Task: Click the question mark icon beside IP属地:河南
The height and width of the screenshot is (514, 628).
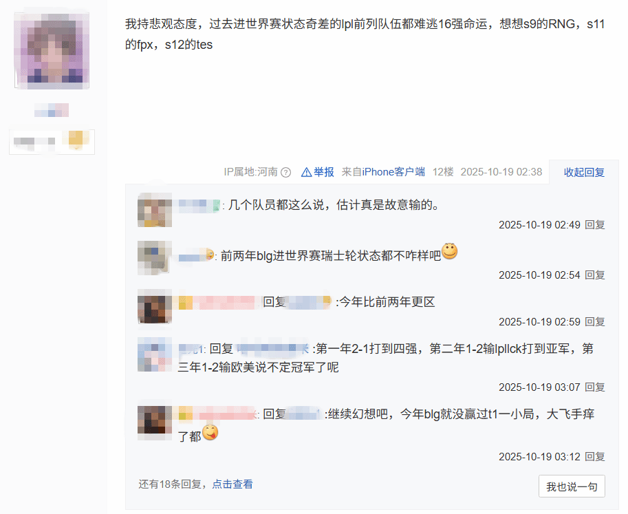Action: [x=285, y=172]
